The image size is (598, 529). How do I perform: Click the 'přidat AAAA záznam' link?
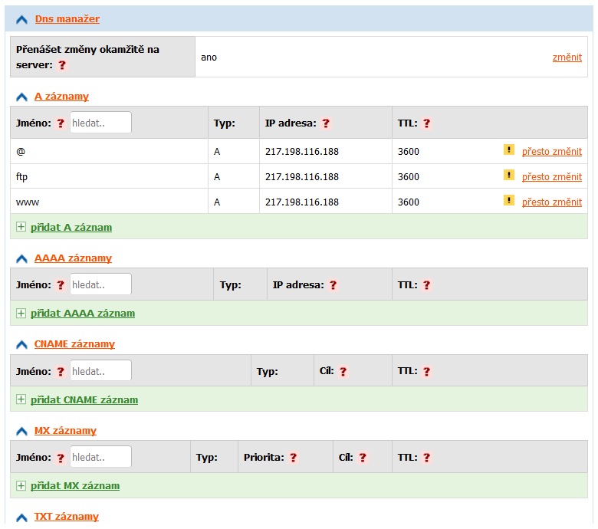coord(82,313)
